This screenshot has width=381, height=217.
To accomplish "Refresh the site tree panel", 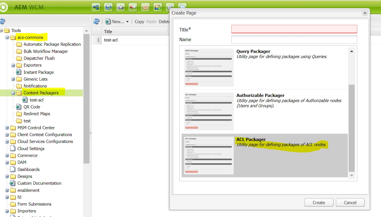I will coord(3,21).
